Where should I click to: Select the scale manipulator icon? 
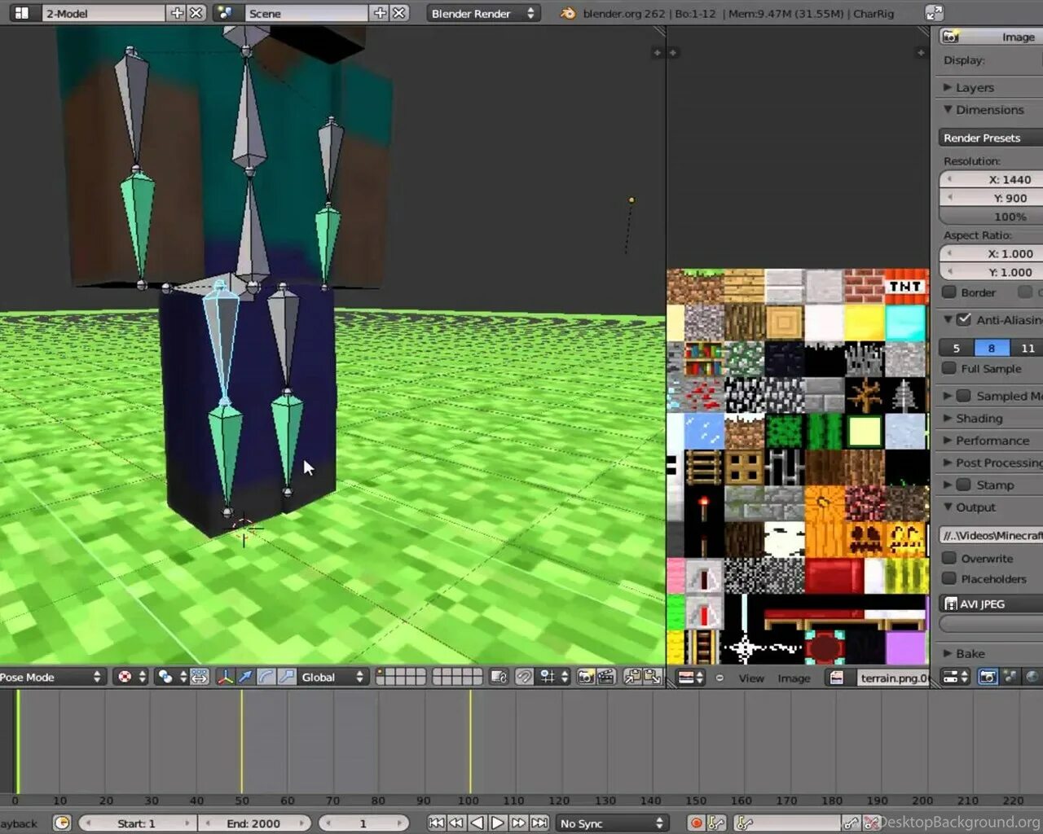pos(287,677)
